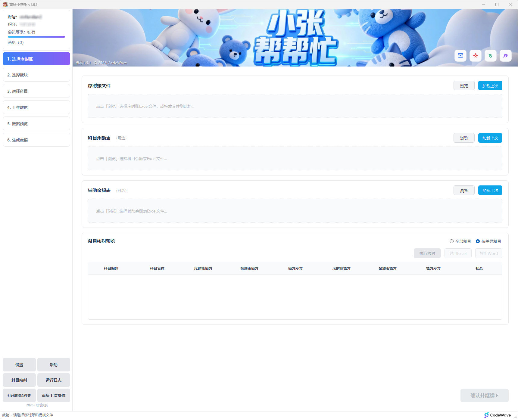The image size is (518, 419).
Task: Click the app icon in title bar
Action: (5, 5)
